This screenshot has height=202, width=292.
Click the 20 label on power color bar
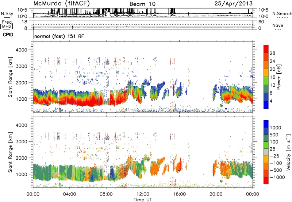click(x=272, y=69)
